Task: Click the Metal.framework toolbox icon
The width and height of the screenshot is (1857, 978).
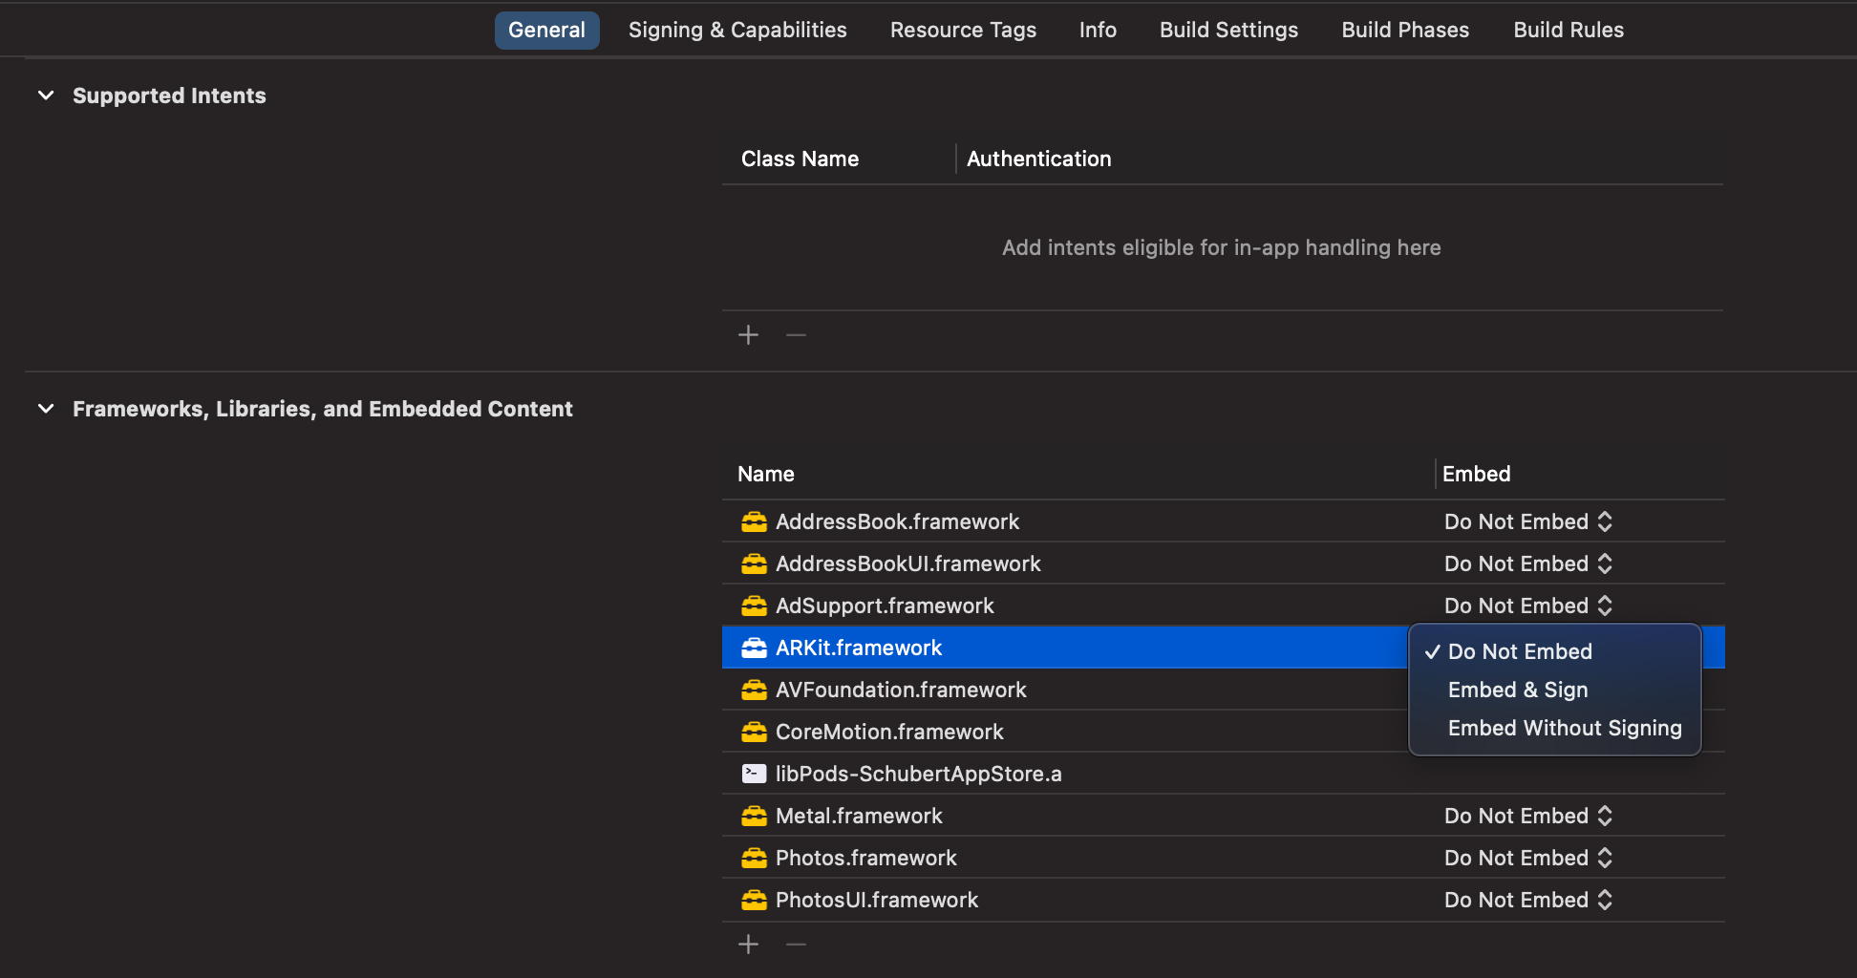Action: coord(754,816)
